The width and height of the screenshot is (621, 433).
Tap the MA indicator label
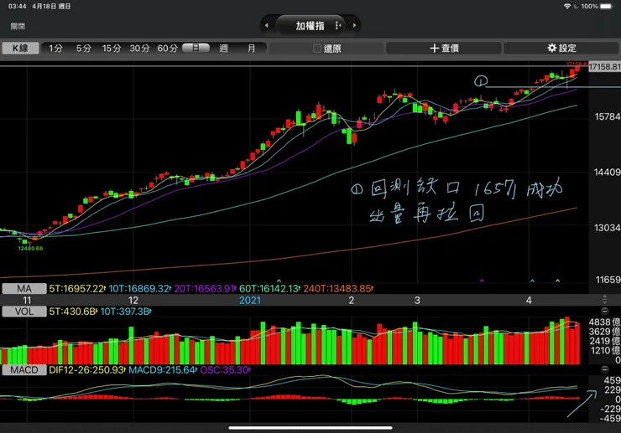[x=24, y=289]
